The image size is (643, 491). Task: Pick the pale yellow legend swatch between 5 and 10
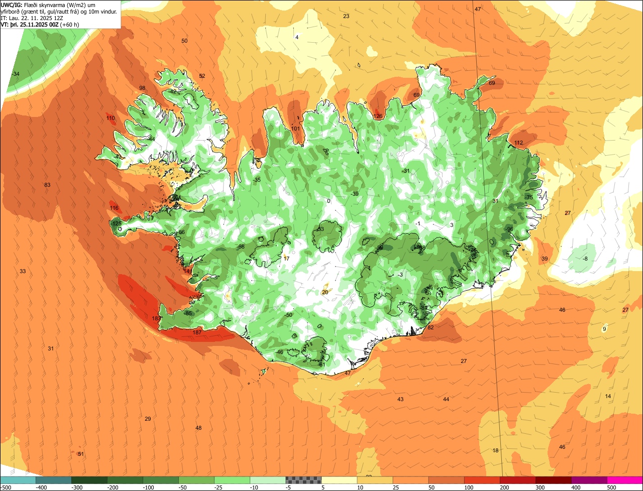tap(339, 480)
